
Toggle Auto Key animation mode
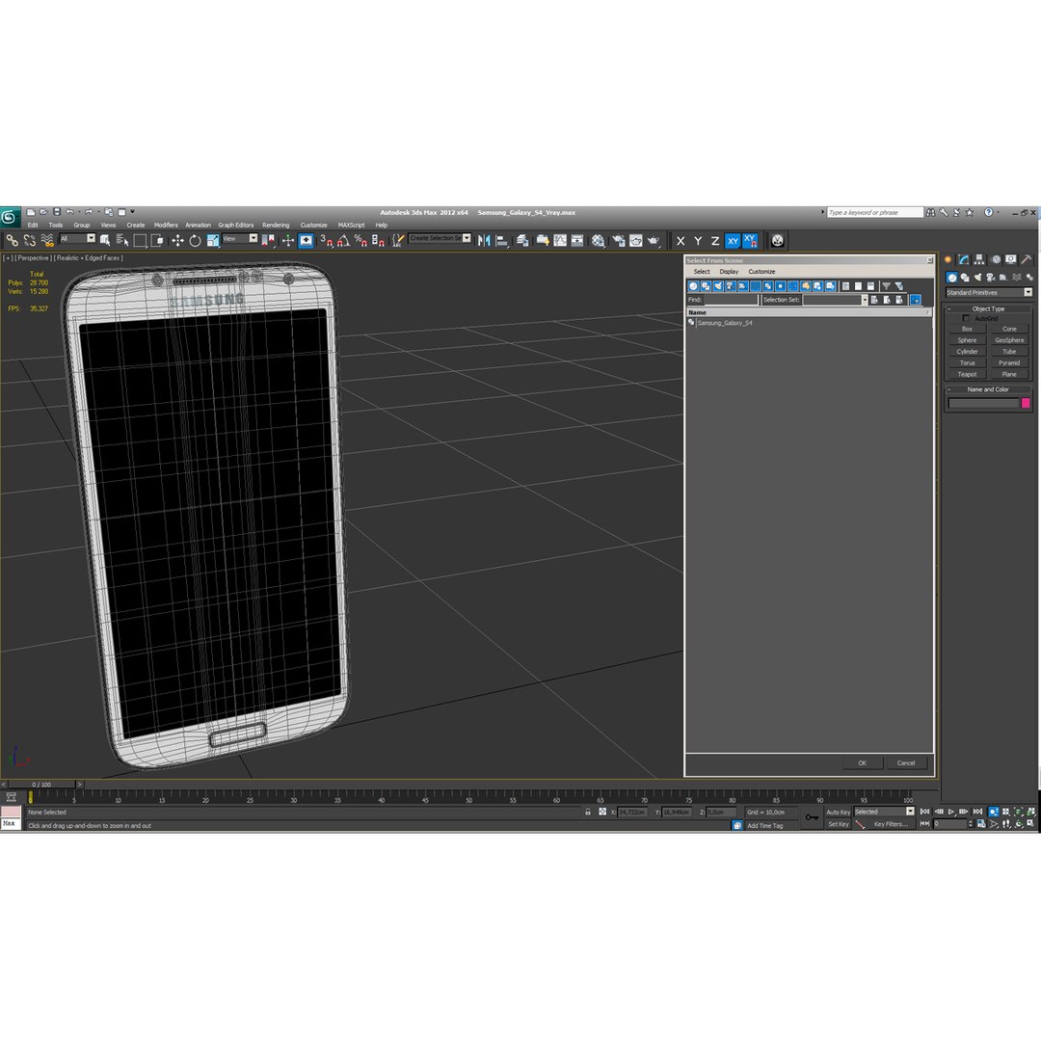pos(838,812)
